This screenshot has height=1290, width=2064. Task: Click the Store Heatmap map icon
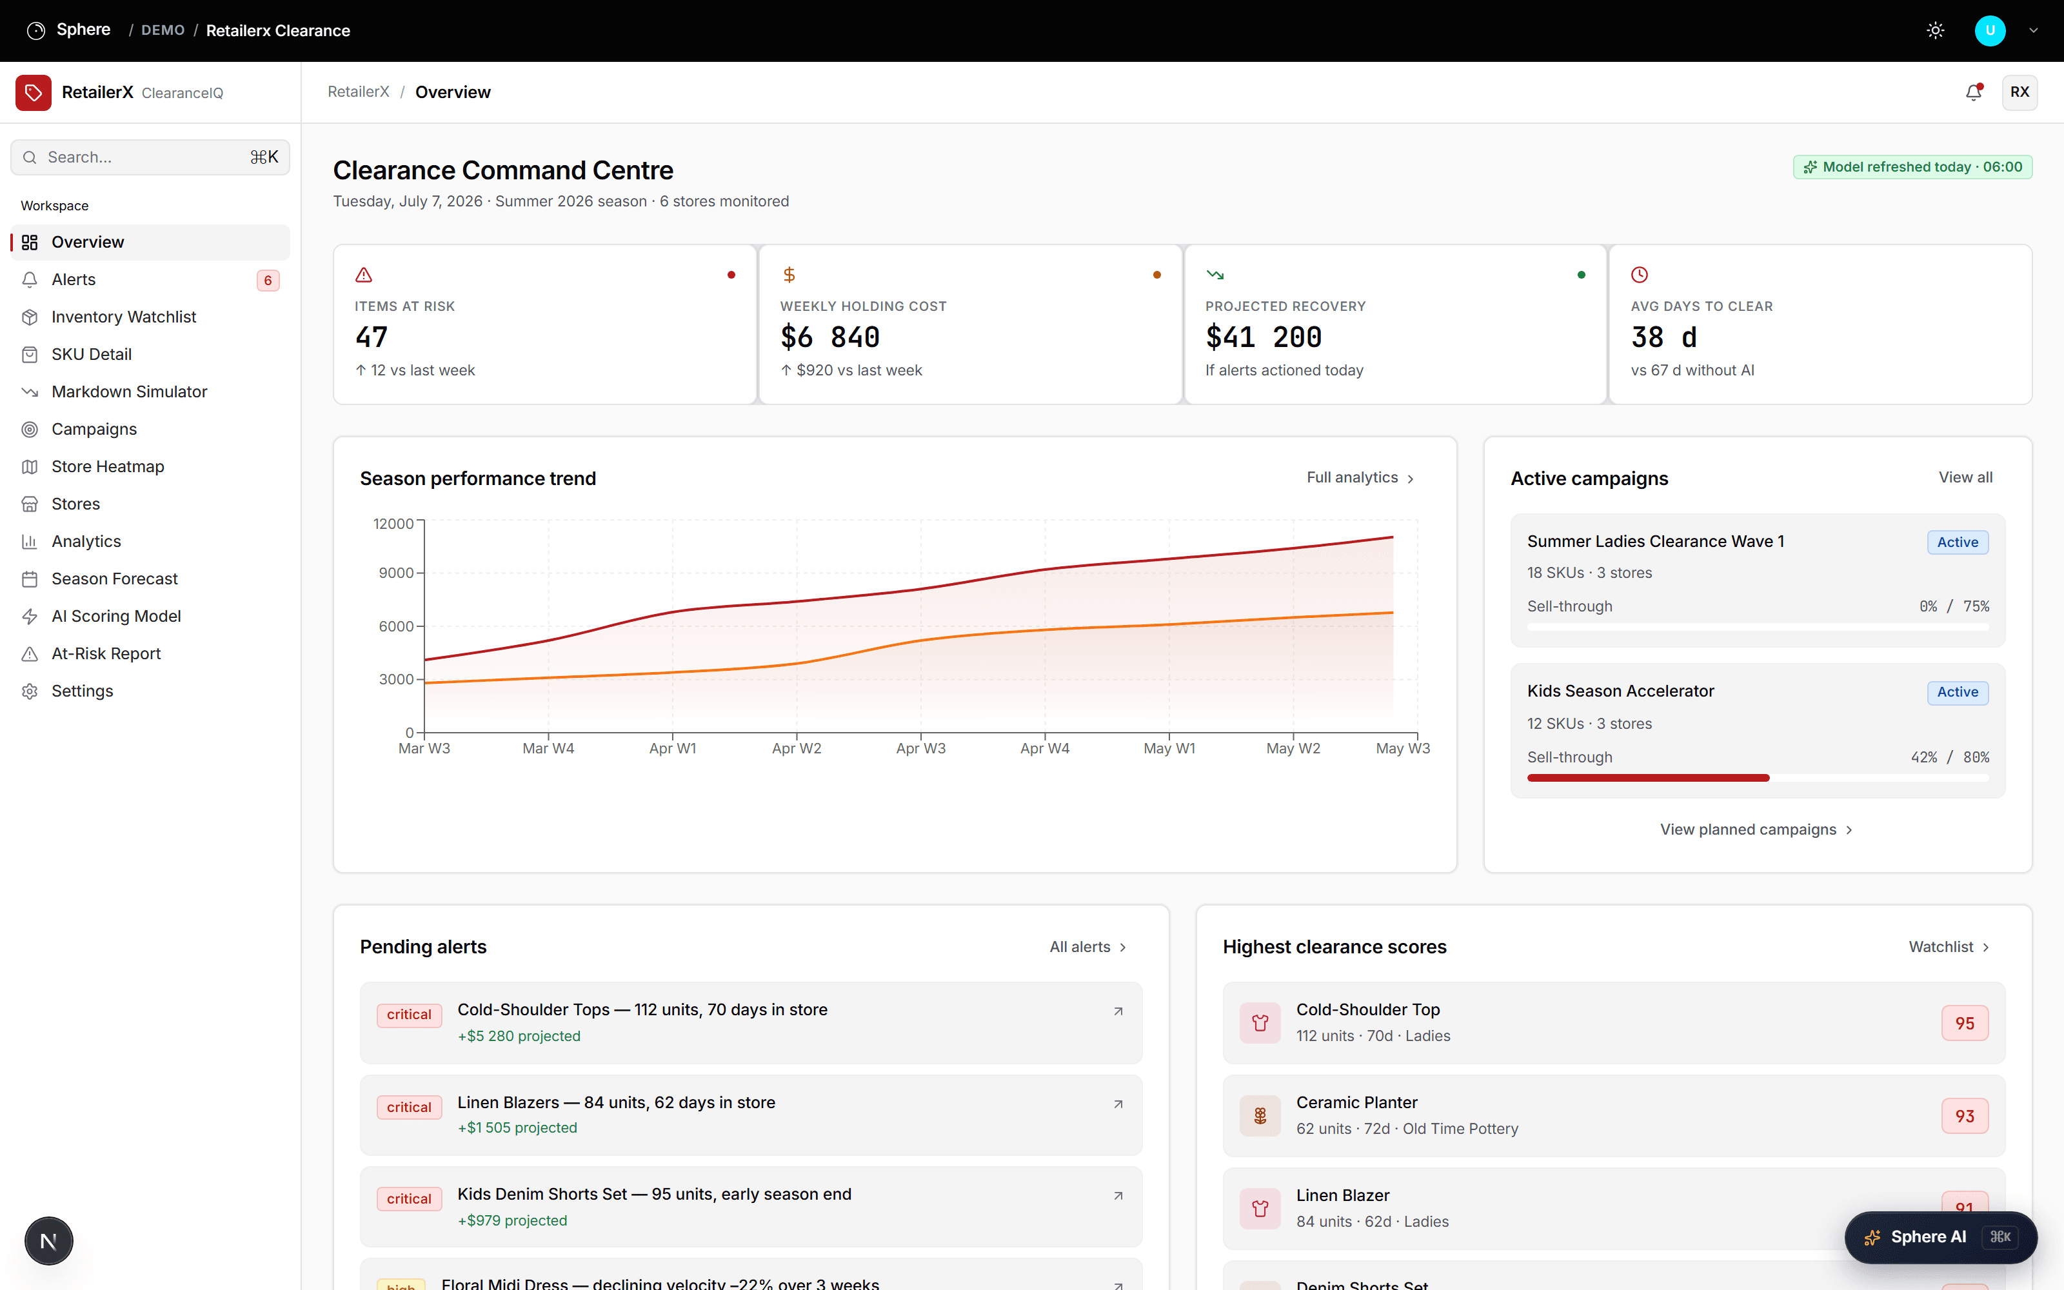(30, 467)
